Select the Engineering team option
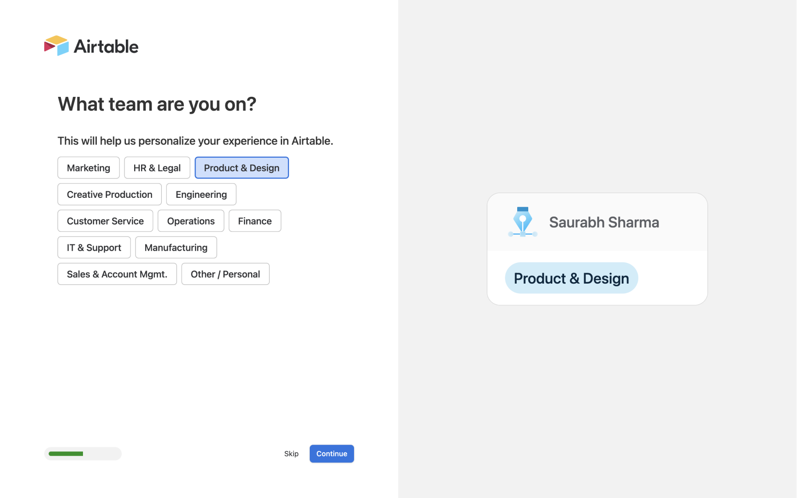Screen dimensions: 797x498 tap(201, 194)
